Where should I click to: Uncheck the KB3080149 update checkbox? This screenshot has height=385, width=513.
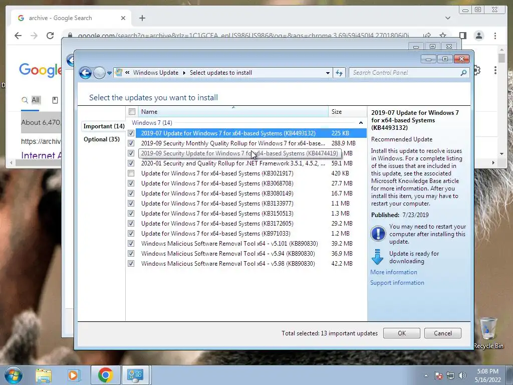point(131,194)
